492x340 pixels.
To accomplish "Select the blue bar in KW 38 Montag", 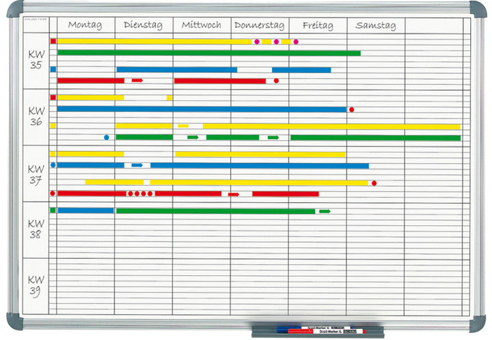I will coord(85,210).
